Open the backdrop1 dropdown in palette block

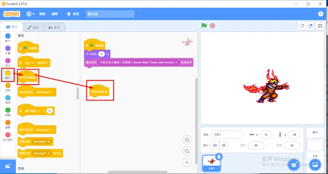[x=44, y=92]
